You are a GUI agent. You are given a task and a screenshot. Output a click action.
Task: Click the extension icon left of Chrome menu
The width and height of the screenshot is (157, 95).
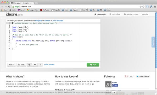pos(151,7)
